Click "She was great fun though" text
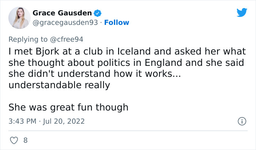The image size is (256, 150). tap(68, 107)
